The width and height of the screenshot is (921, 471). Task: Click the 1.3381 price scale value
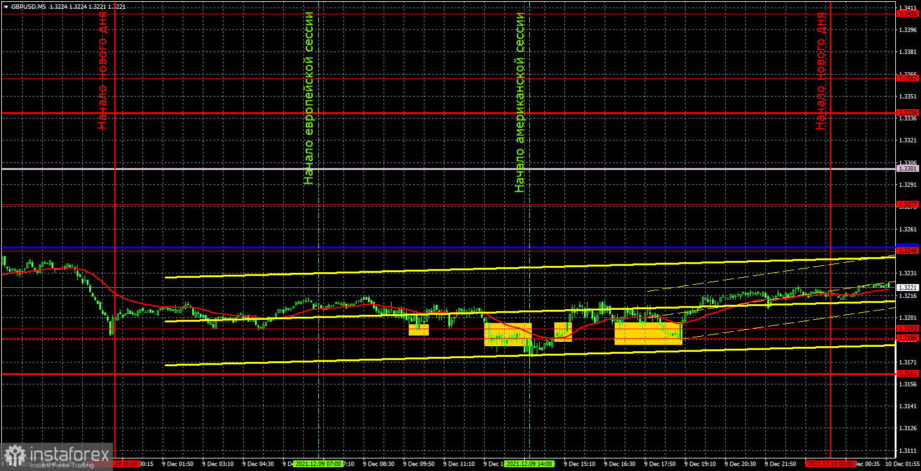pos(908,52)
